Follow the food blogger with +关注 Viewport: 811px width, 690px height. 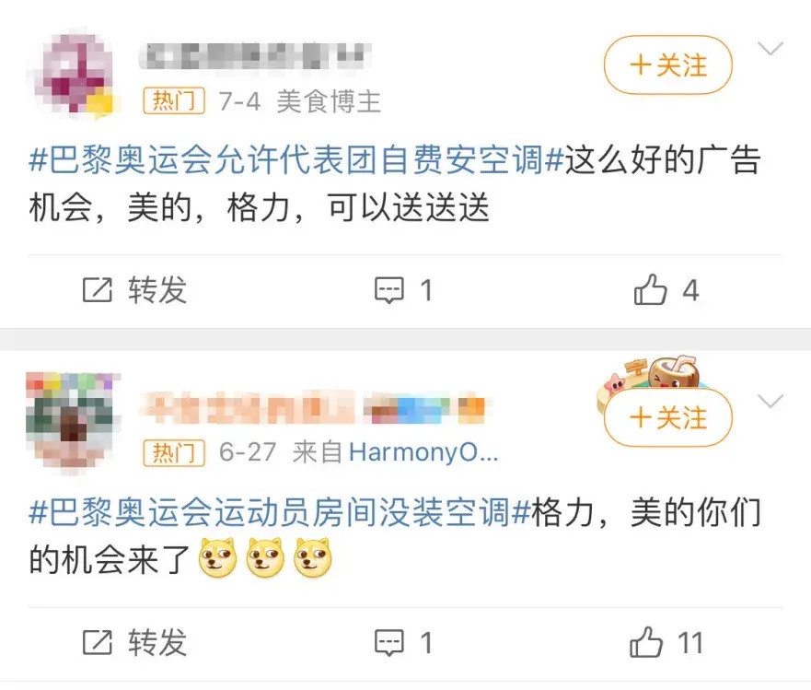[x=667, y=64]
